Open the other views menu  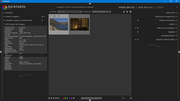(160, 7)
